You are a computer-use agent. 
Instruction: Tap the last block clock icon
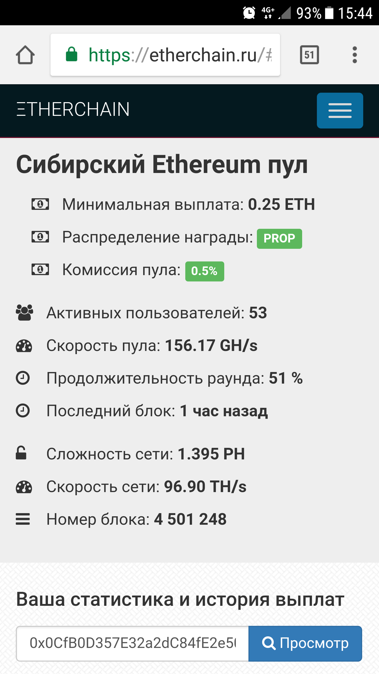(x=23, y=411)
